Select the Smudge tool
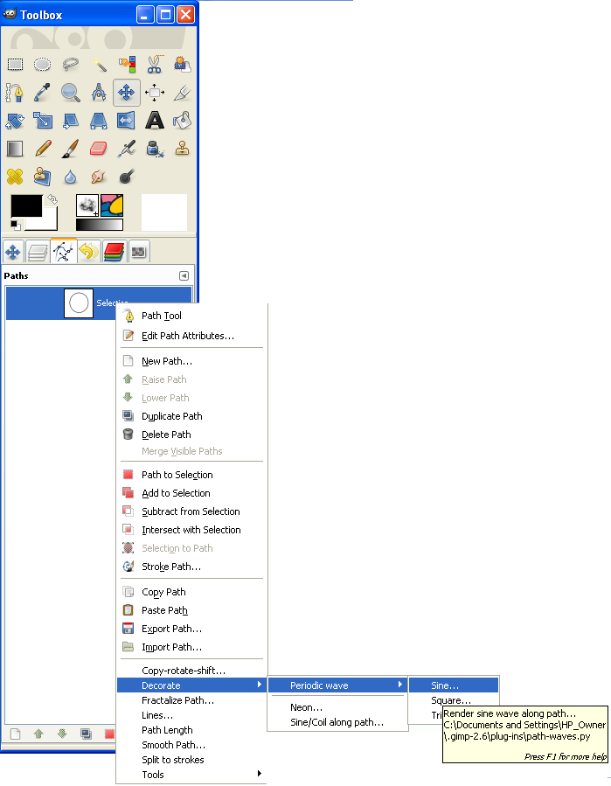Viewport: 611px width, 786px height. [x=99, y=177]
